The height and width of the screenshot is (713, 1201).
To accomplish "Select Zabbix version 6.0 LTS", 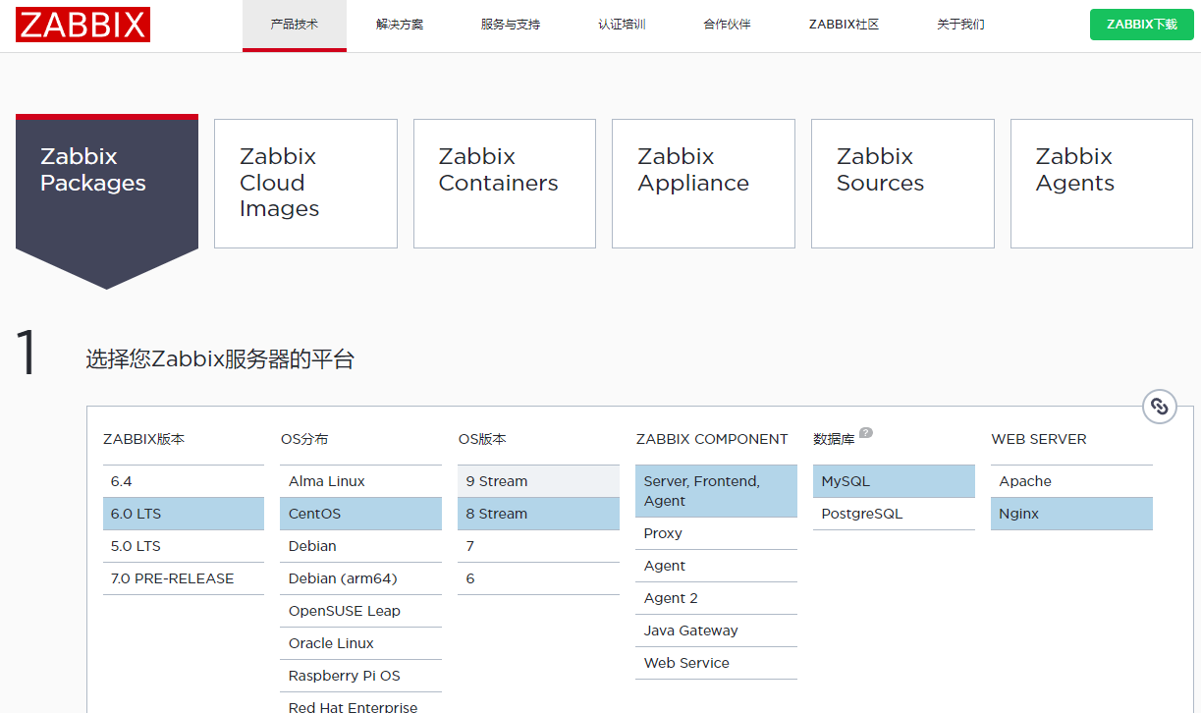I will click(184, 514).
